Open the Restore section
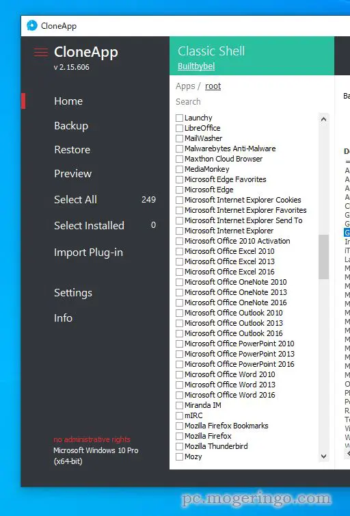This screenshot has width=350, height=516. tap(72, 150)
